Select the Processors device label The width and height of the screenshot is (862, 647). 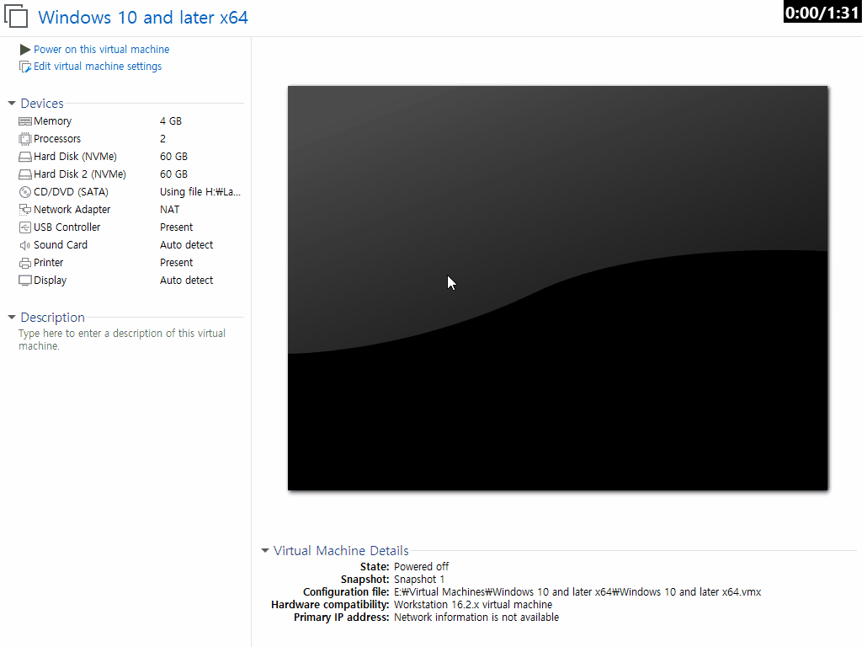pyautogui.click(x=57, y=139)
